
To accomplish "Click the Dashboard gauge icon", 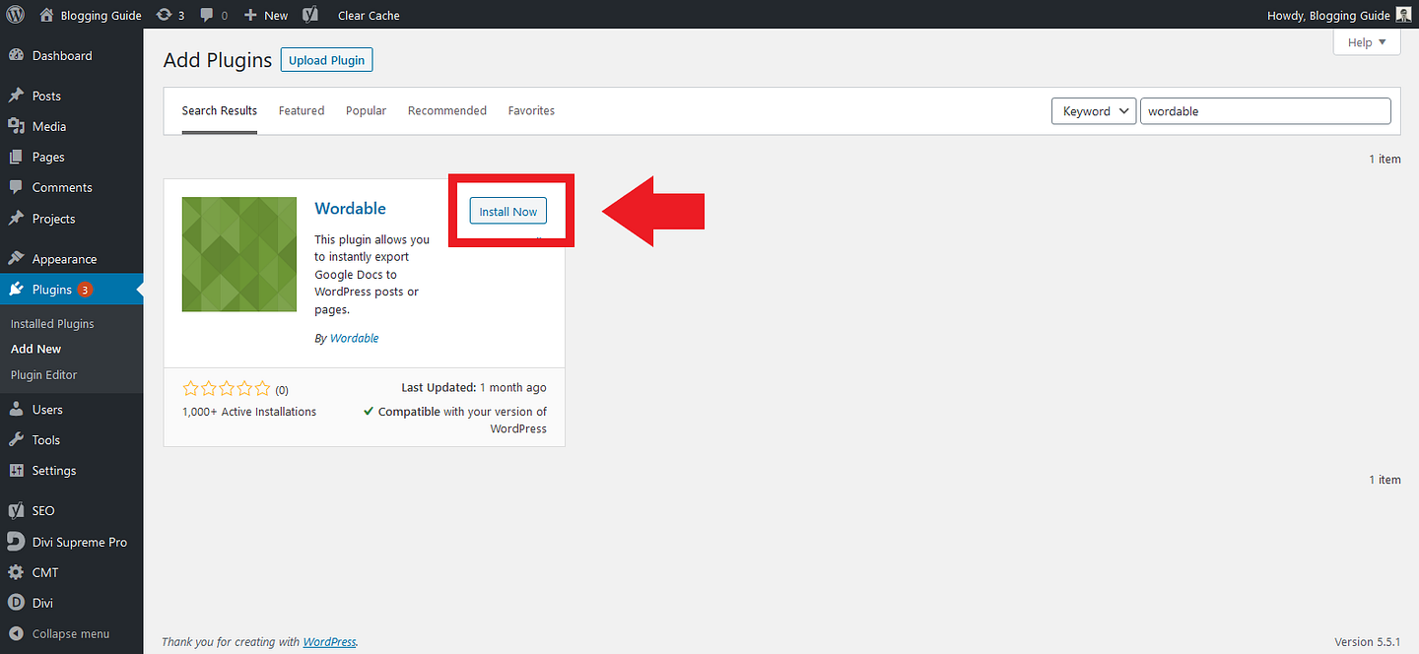I will [x=16, y=56].
